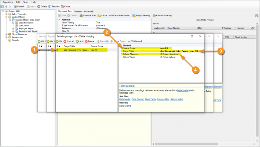
Task: Click Cancel in Table Mappings dialog
Action: point(69,41)
